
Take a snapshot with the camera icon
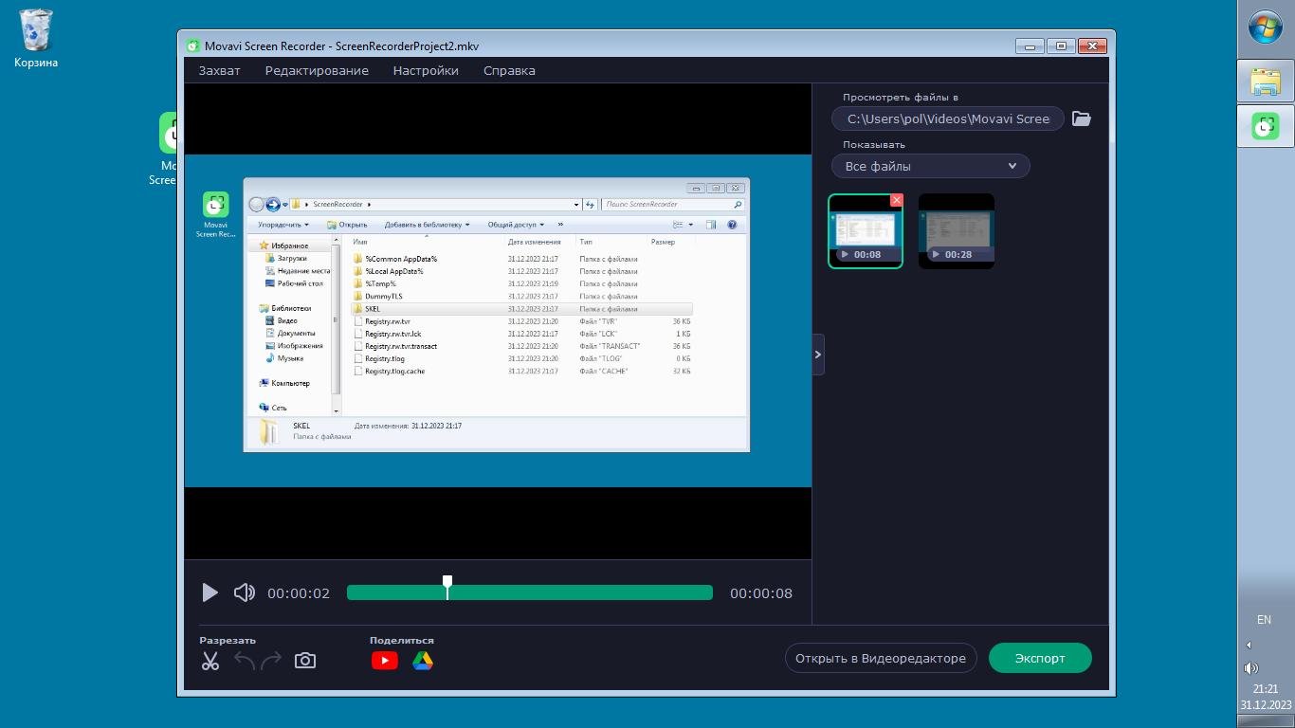click(305, 661)
